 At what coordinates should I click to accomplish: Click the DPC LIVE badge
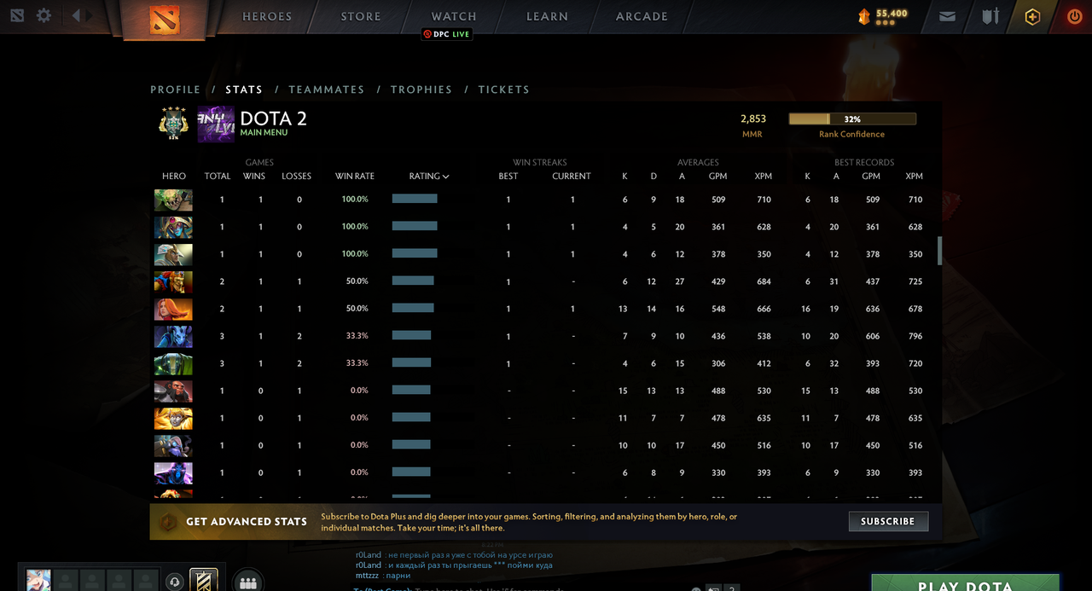447,34
